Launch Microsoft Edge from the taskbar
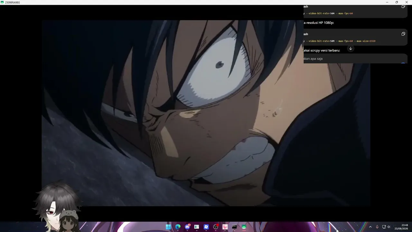The width and height of the screenshot is (412, 232). [178, 227]
